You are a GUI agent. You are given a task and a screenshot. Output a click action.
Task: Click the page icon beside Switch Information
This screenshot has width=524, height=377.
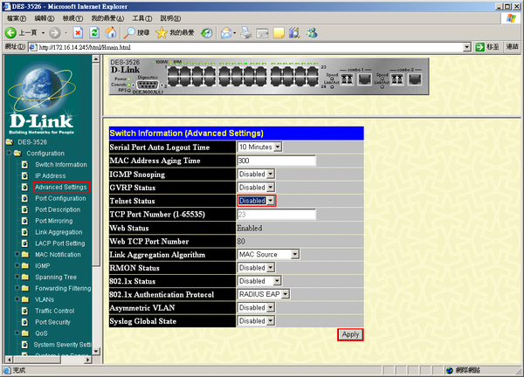[x=24, y=164]
